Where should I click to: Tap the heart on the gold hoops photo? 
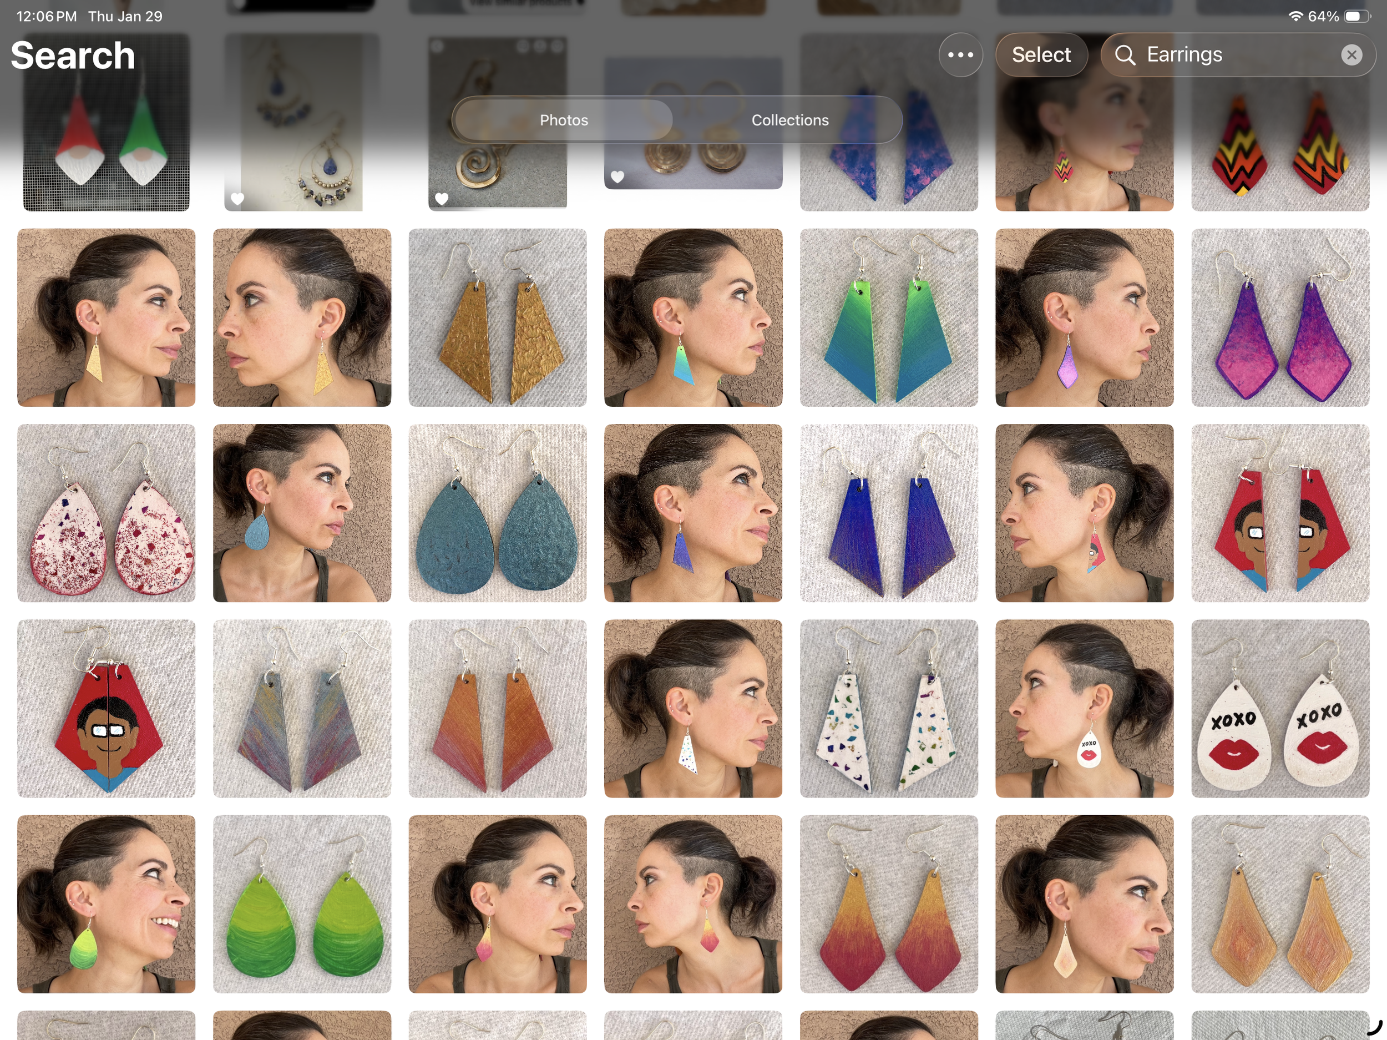(x=617, y=177)
